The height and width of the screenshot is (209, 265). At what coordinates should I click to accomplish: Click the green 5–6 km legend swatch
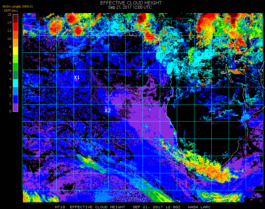[15, 67]
